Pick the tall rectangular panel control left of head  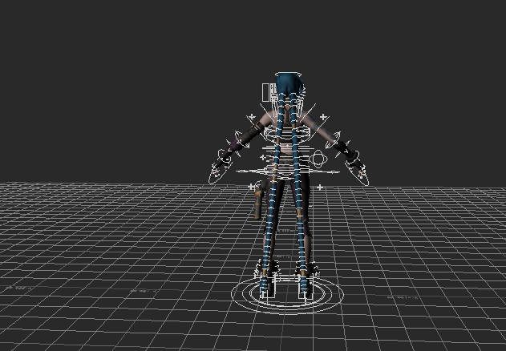[x=266, y=92]
